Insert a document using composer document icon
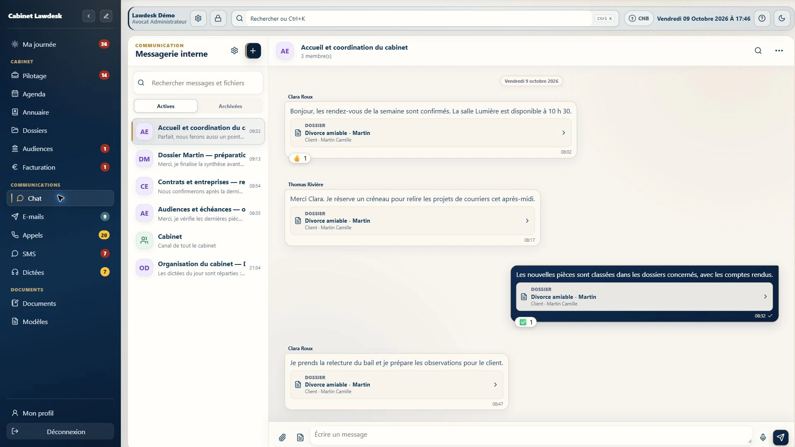 click(300, 437)
